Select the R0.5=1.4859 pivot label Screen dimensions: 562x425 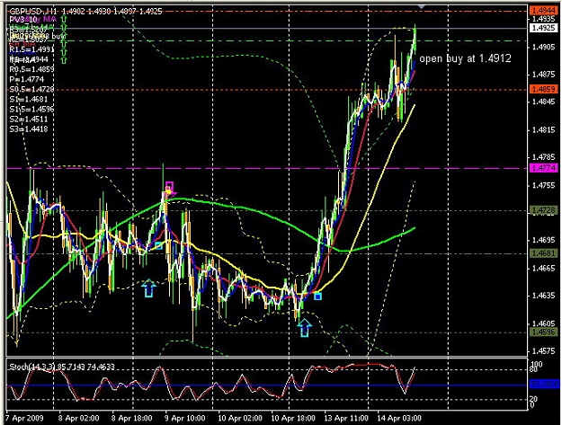[31, 69]
